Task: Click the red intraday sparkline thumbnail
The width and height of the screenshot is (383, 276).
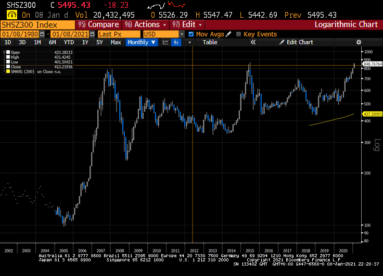Action: pos(176,4)
